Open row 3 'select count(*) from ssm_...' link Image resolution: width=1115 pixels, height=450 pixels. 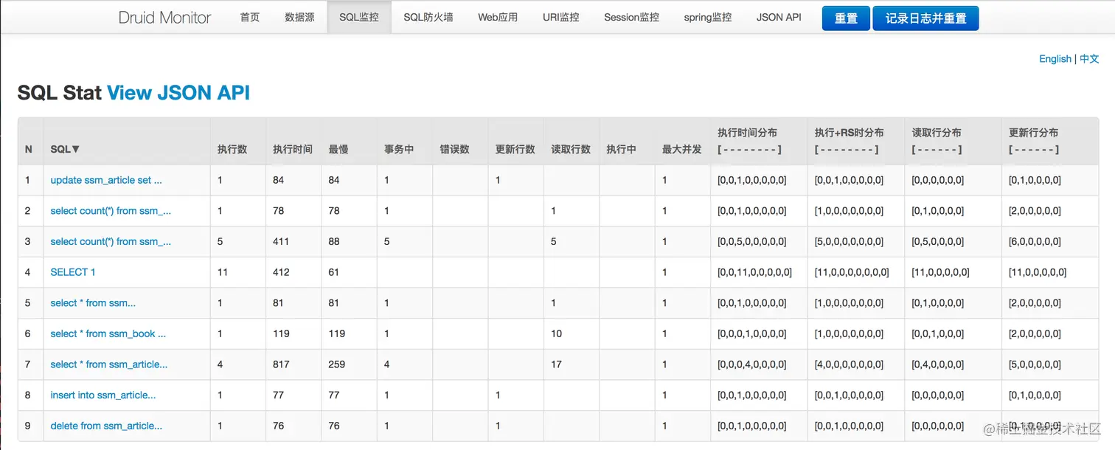point(111,241)
